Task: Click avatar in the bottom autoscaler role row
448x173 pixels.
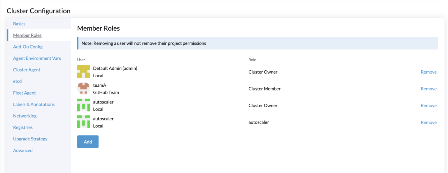Action: 83,122
